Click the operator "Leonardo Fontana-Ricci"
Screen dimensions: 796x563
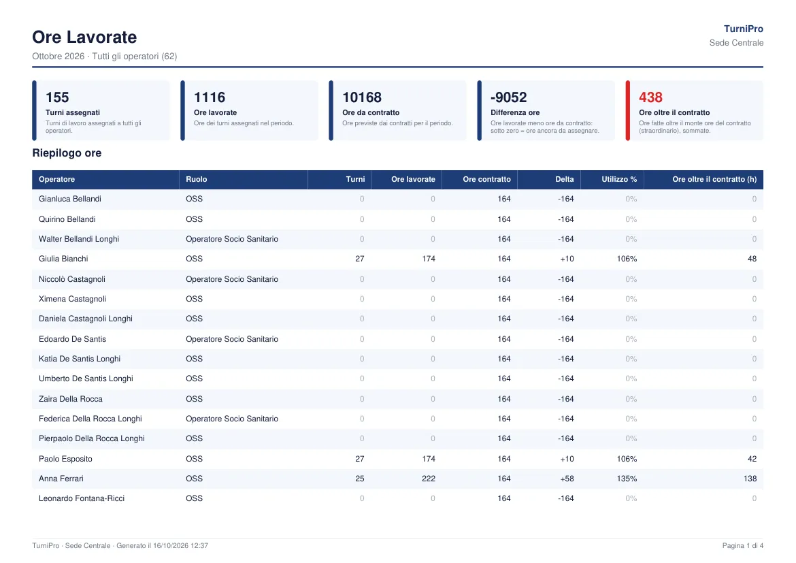[82, 498]
